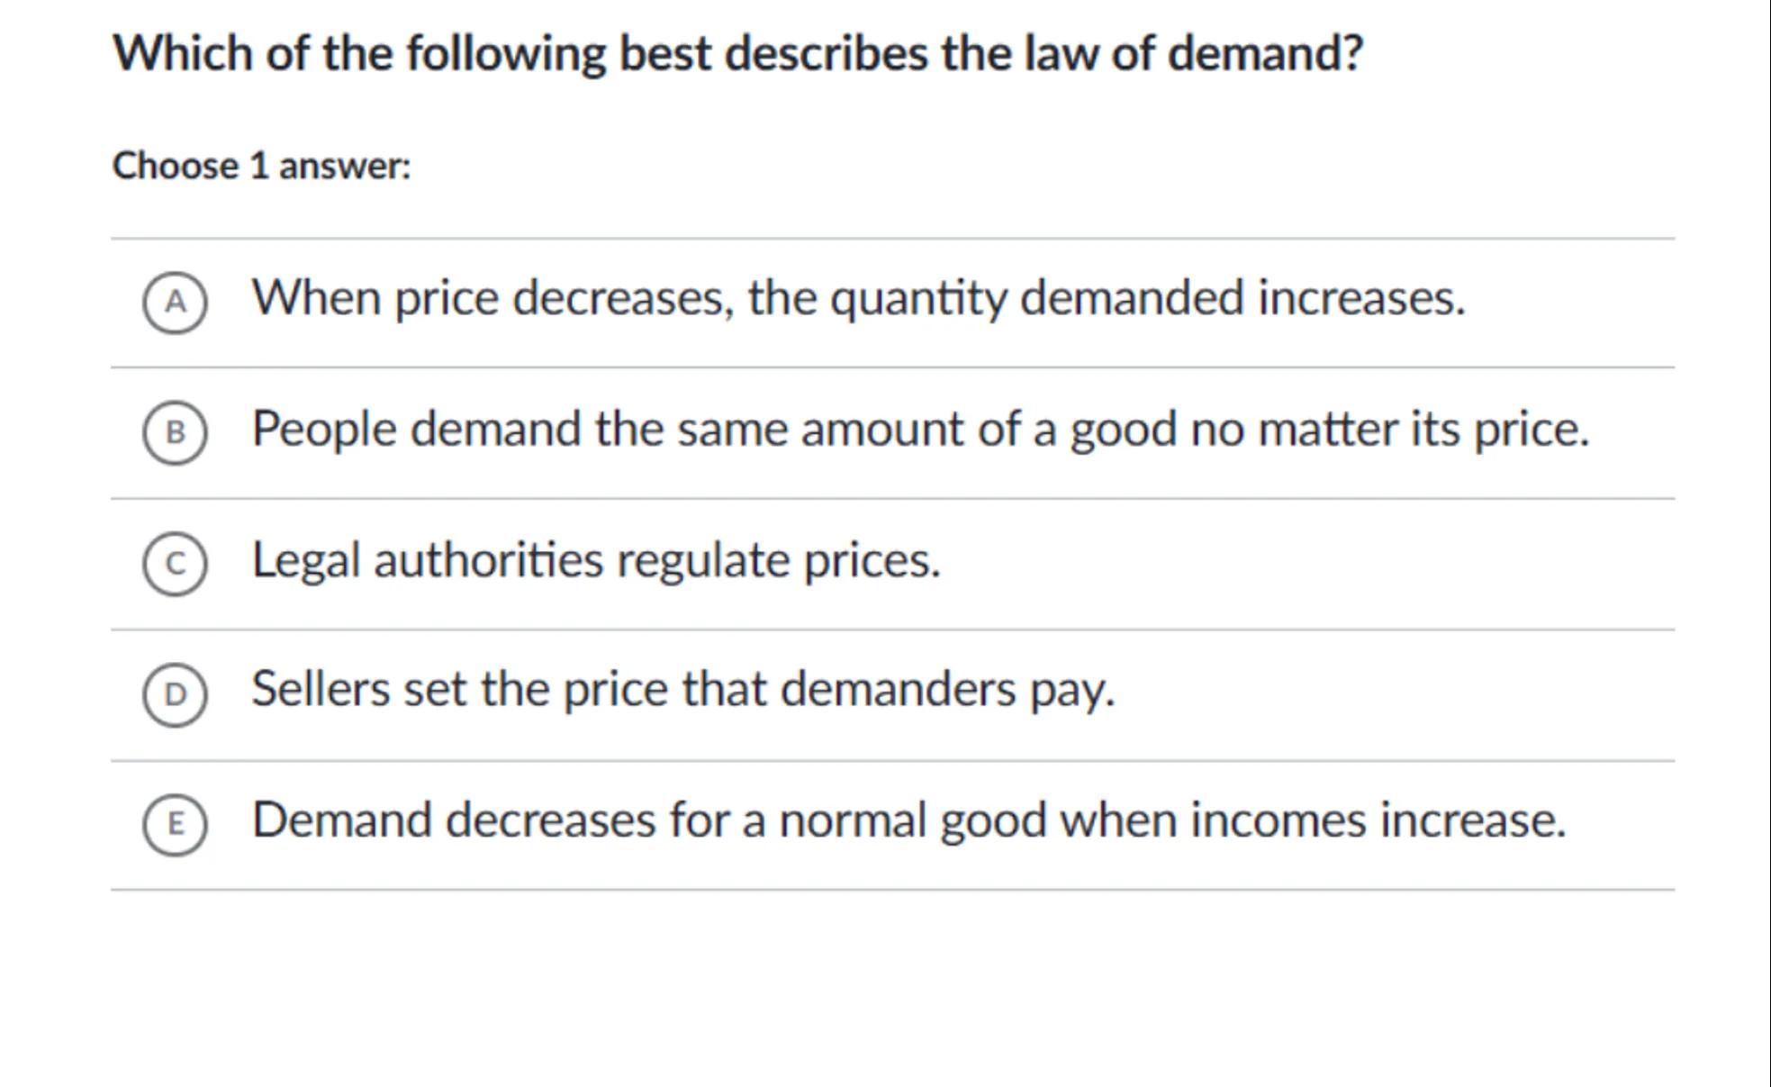Select radio button B
1771x1087 pixels.
coord(175,432)
